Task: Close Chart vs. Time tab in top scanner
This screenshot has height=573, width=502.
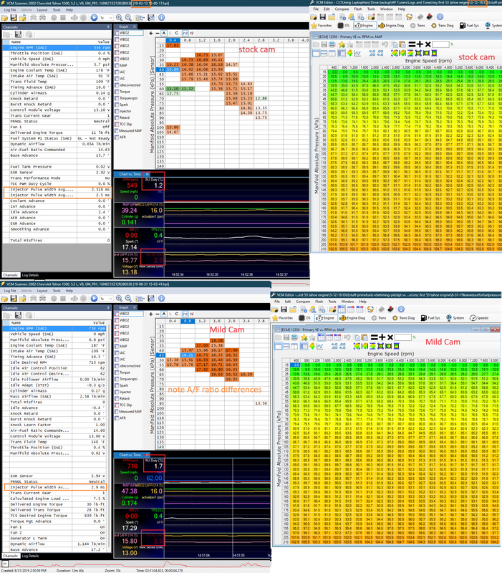Action: (148, 174)
